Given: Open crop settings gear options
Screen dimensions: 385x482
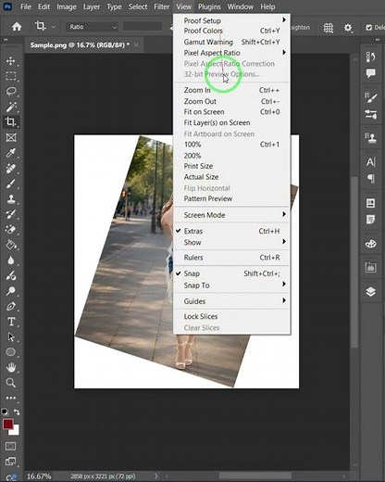Looking at the screenshot, I should tap(348, 28).
